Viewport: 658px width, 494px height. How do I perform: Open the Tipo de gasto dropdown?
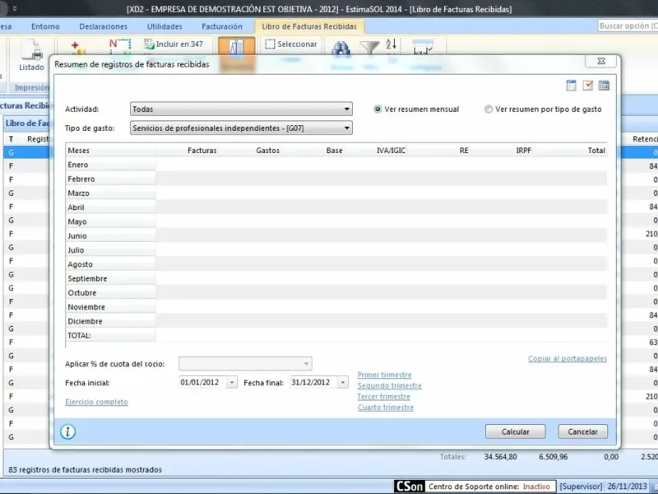pyautogui.click(x=241, y=128)
